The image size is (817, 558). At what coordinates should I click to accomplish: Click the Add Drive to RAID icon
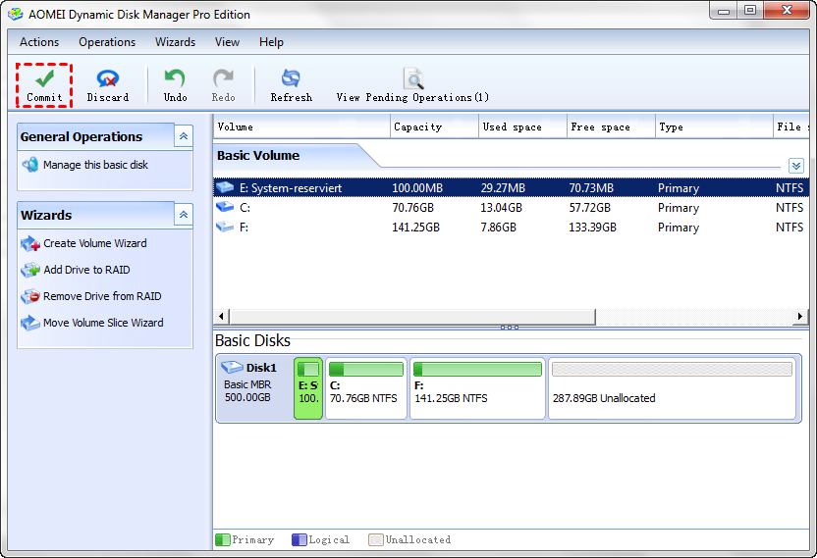coord(30,270)
